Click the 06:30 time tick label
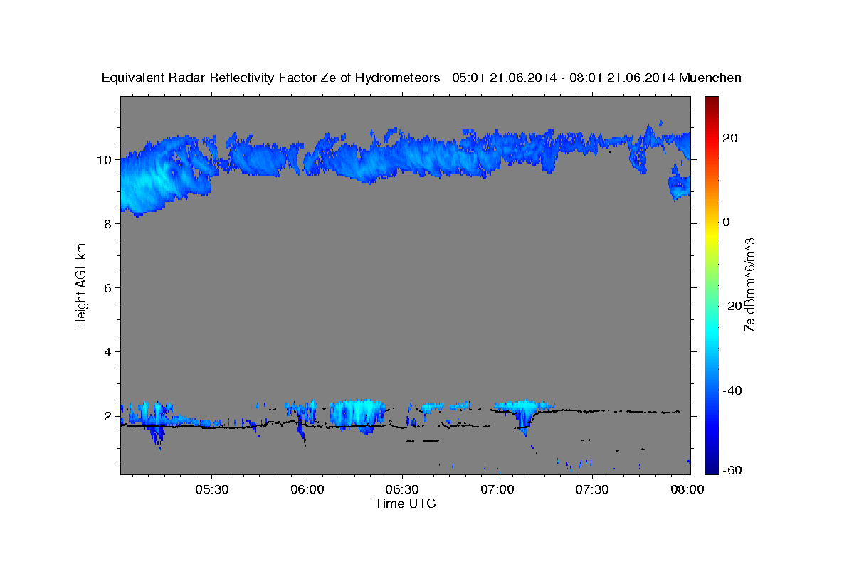 point(402,489)
